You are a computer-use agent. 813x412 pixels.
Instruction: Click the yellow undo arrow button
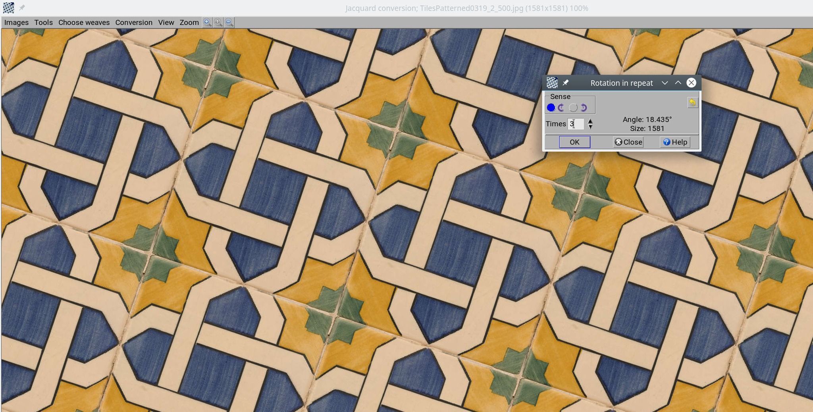click(692, 102)
